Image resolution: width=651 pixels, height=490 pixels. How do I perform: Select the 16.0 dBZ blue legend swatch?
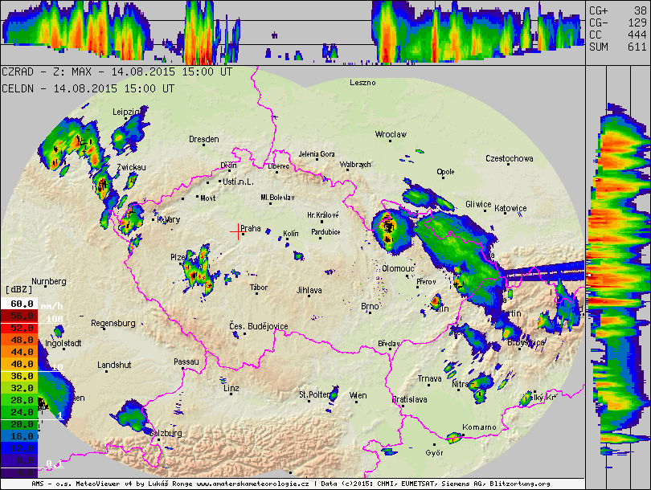tap(19, 435)
